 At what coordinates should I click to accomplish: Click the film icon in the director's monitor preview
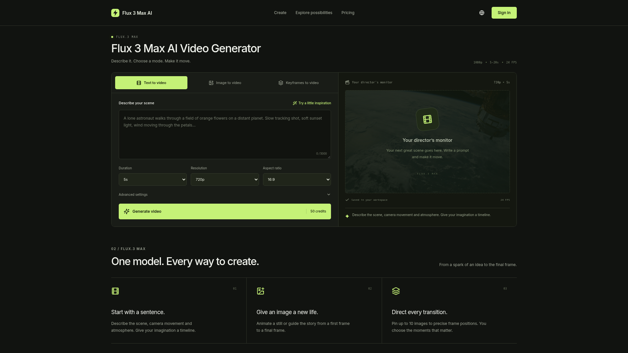click(x=427, y=119)
